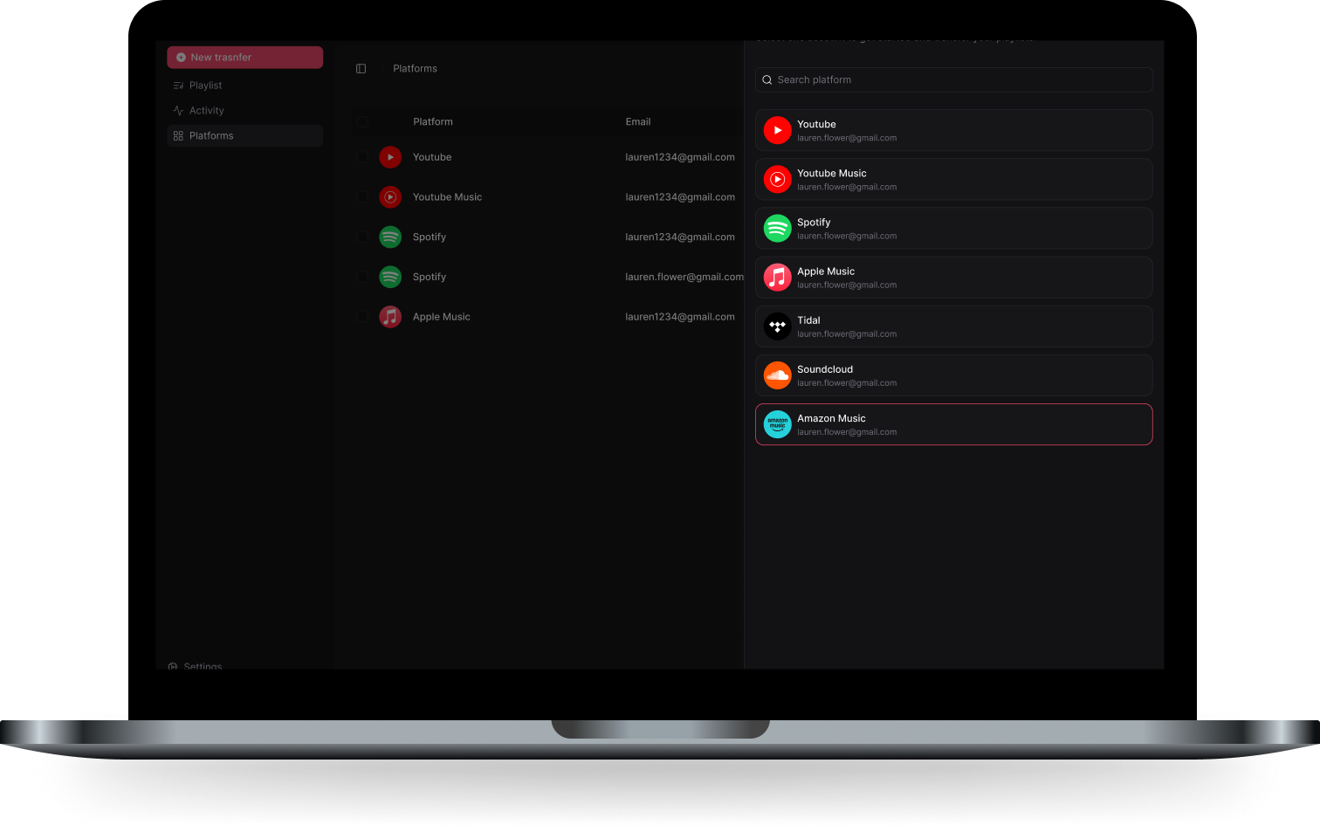Check the Youtube row checkbox
1320x832 pixels.
pos(363,157)
